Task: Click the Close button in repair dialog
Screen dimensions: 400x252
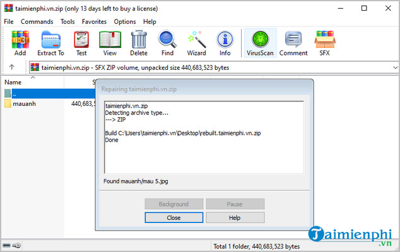Action: click(174, 217)
